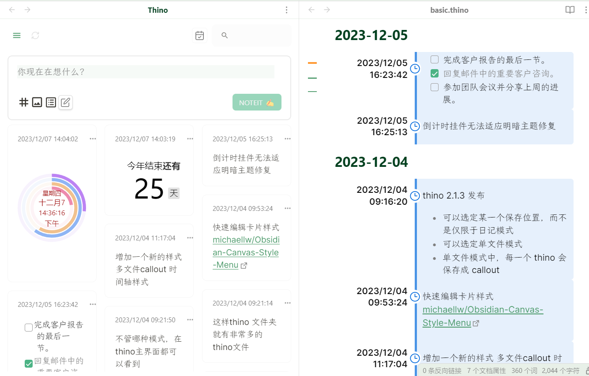The image size is (589, 376).
Task: Insert an image into the memo
Action: pyautogui.click(x=37, y=103)
